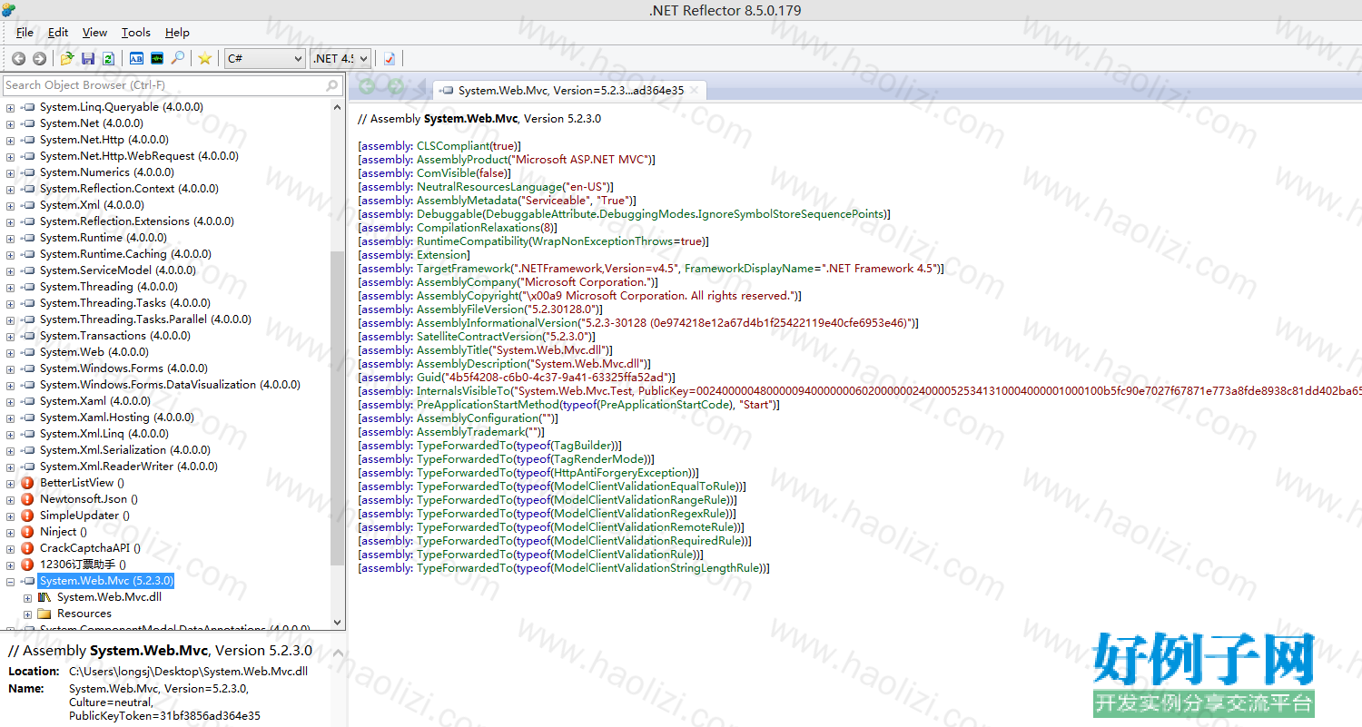Open the Analyzer green waveform icon
Viewport: 1362px width, 727px height.
point(157,58)
